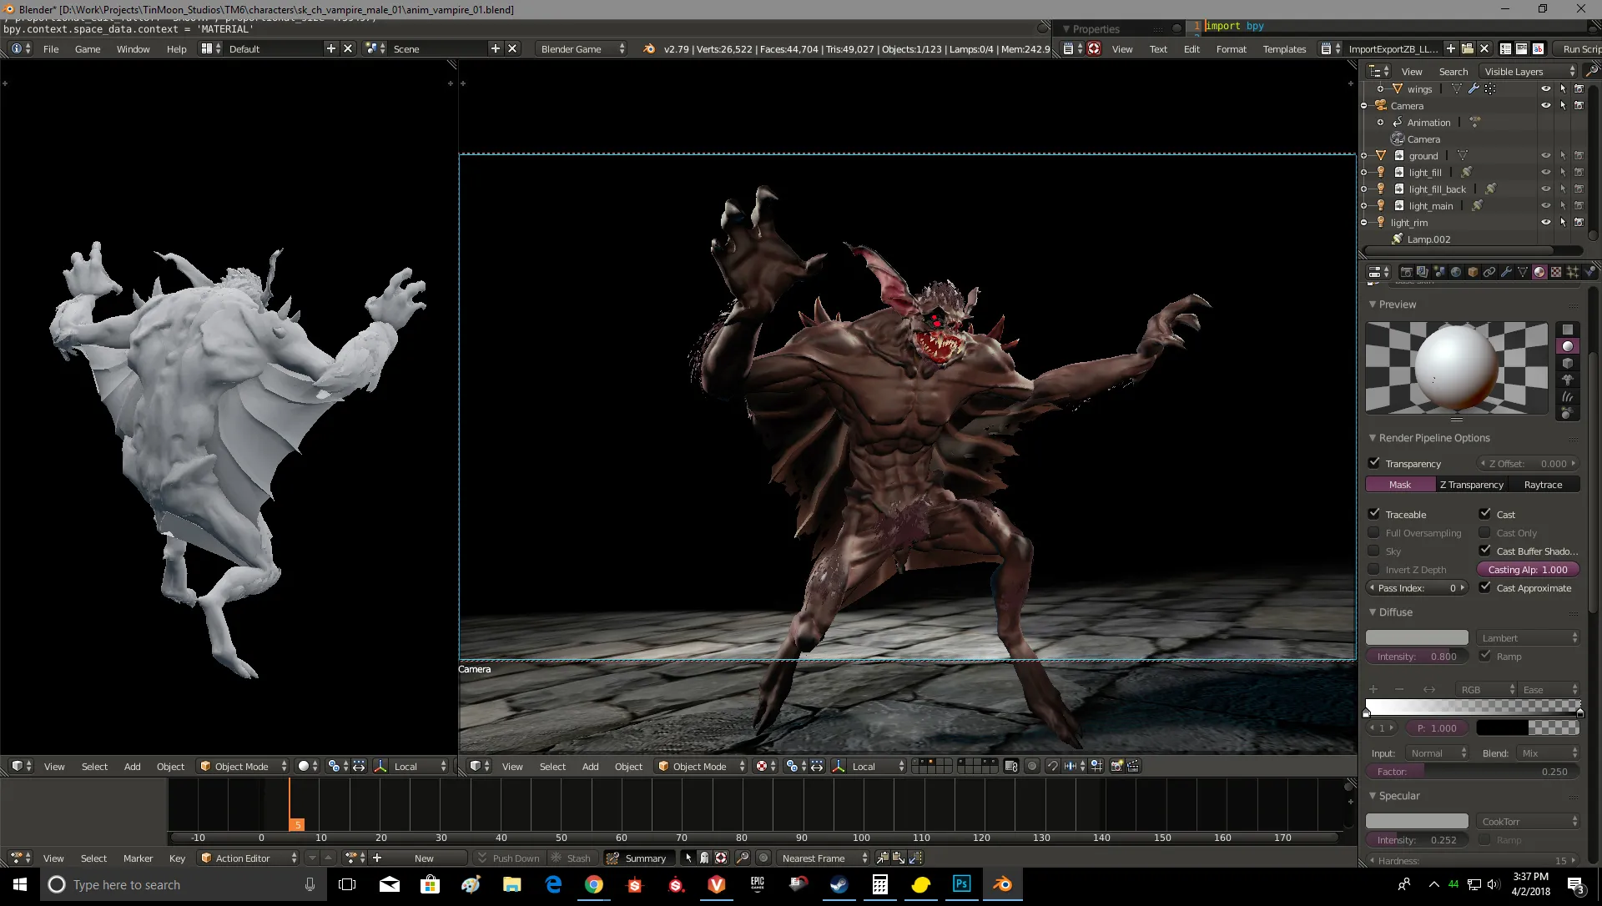This screenshot has height=906, width=1602.
Task: Open the Templates menu in text editor
Action: tap(1283, 49)
